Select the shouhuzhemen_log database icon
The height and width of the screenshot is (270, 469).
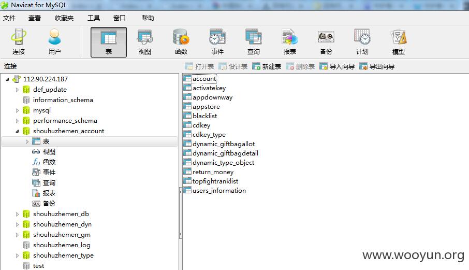point(26,245)
